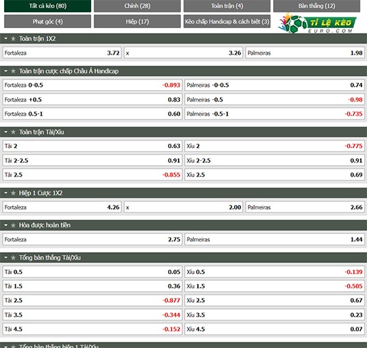Pick draw x at 3.26 full match
This screenshot has height=348, width=367.
(x=183, y=53)
